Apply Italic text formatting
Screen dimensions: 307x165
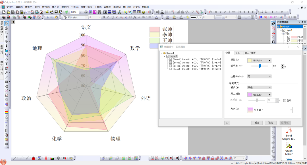click(x=108, y=17)
